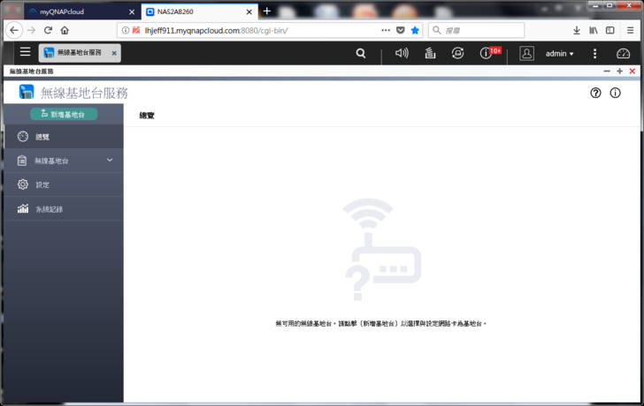The width and height of the screenshot is (644, 406).
Task: Open the QTS more options vertical dots
Action: (x=594, y=53)
